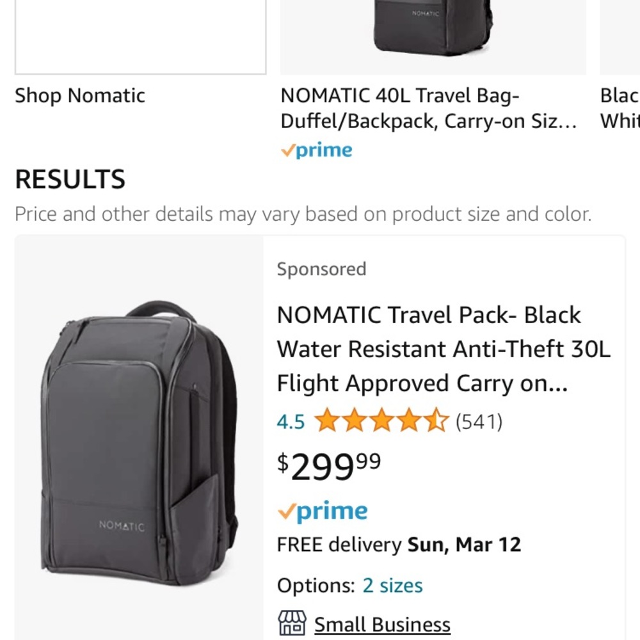Click the Prime checkmark icon under the sponsored product
The image size is (640, 640).
point(287,510)
